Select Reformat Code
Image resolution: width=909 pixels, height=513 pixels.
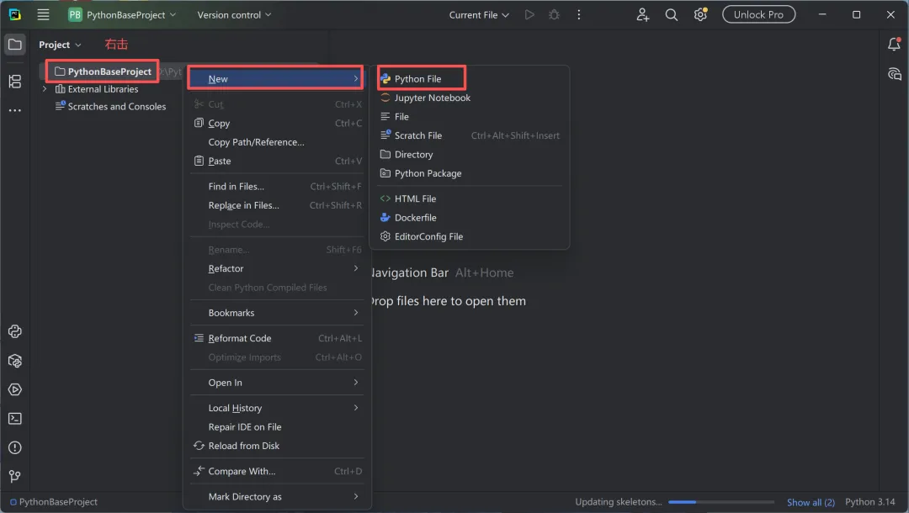tap(277, 338)
